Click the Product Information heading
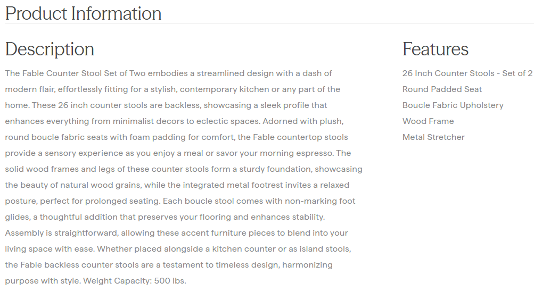 point(84,13)
